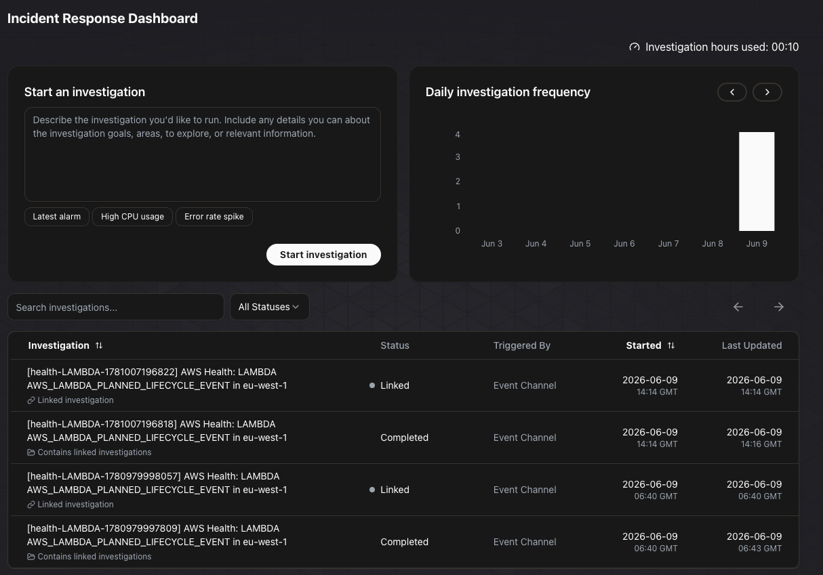Go to next chart date range
This screenshot has height=575, width=823.
(767, 92)
